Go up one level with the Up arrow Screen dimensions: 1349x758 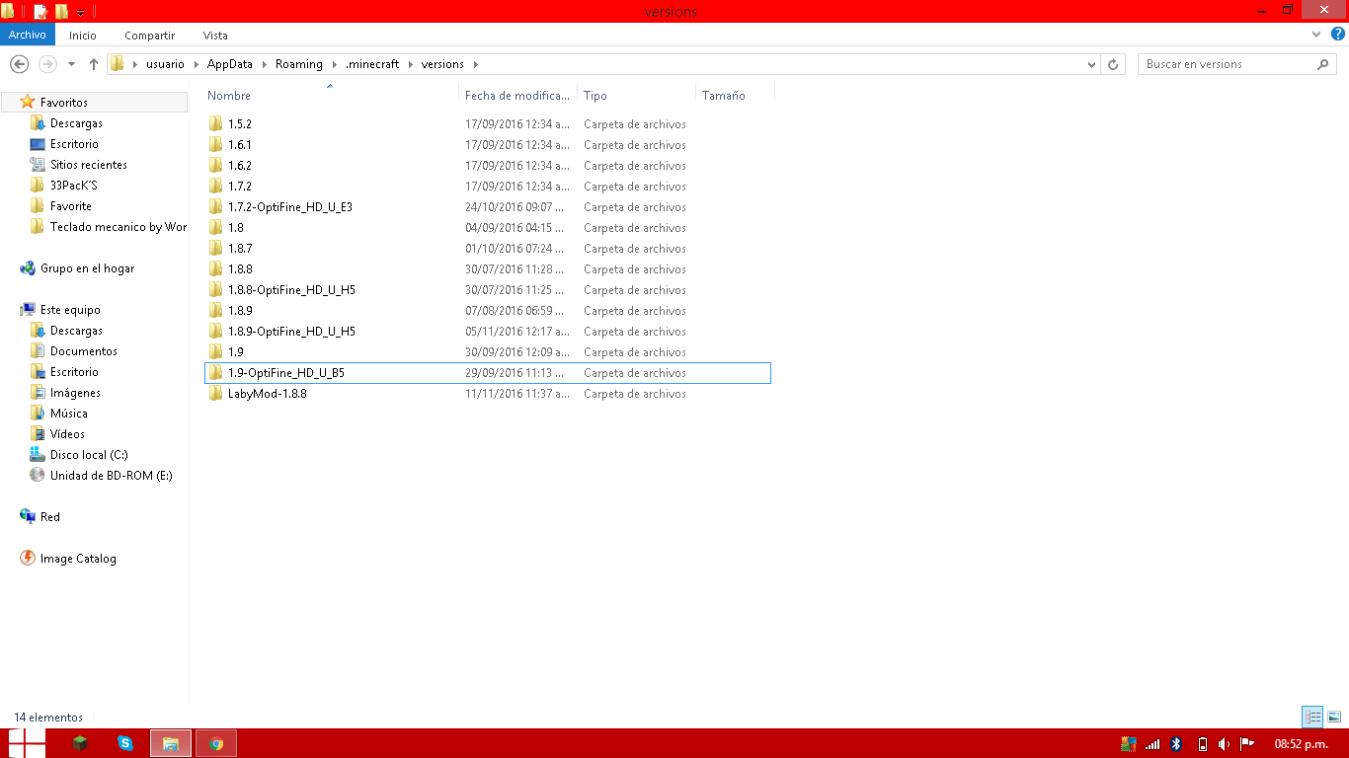point(94,64)
